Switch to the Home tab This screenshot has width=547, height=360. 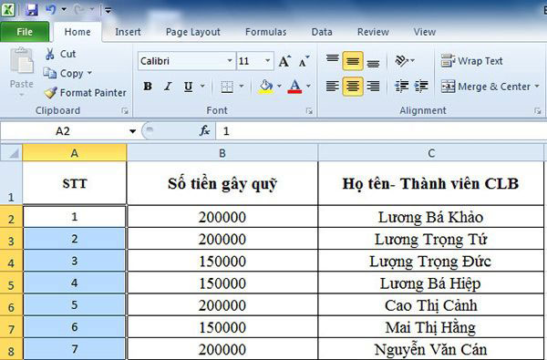pos(77,32)
